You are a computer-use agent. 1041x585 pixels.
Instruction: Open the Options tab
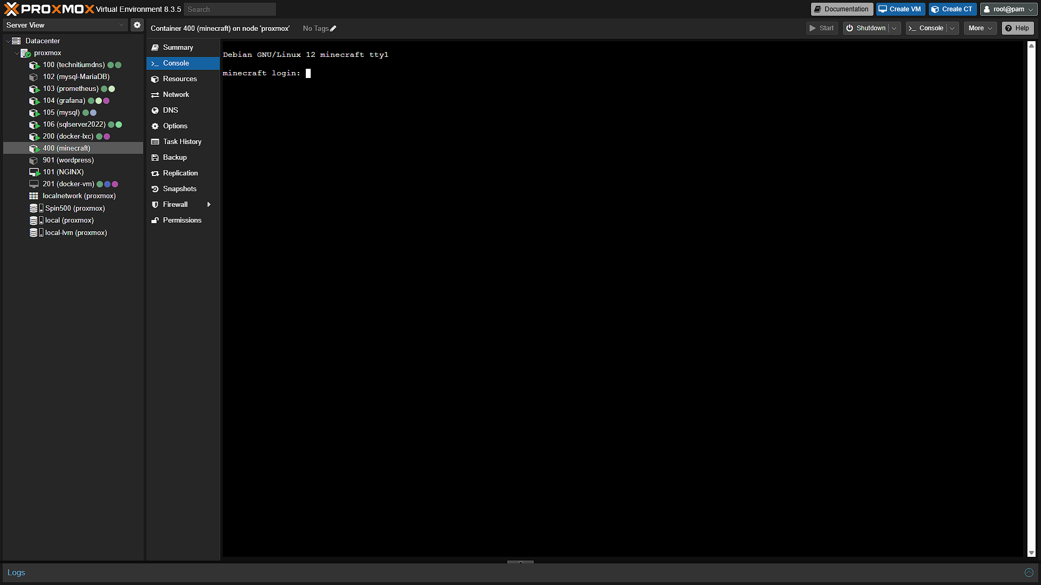tap(183, 126)
